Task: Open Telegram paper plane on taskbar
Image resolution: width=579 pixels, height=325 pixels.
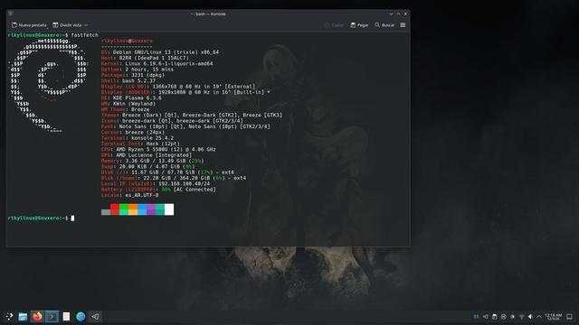Action: 95,316
